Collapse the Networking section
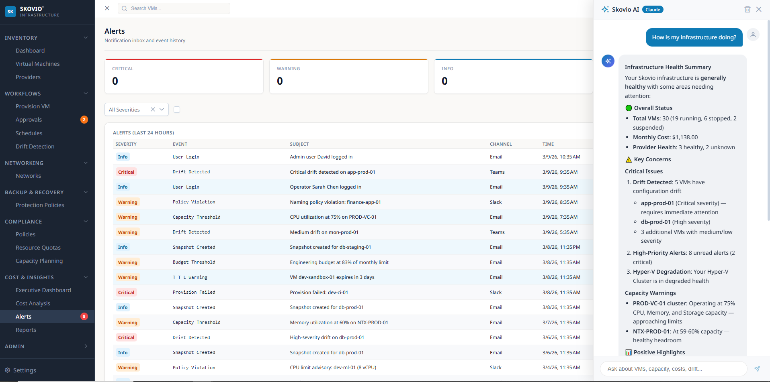The width and height of the screenshot is (770, 382). (x=86, y=163)
